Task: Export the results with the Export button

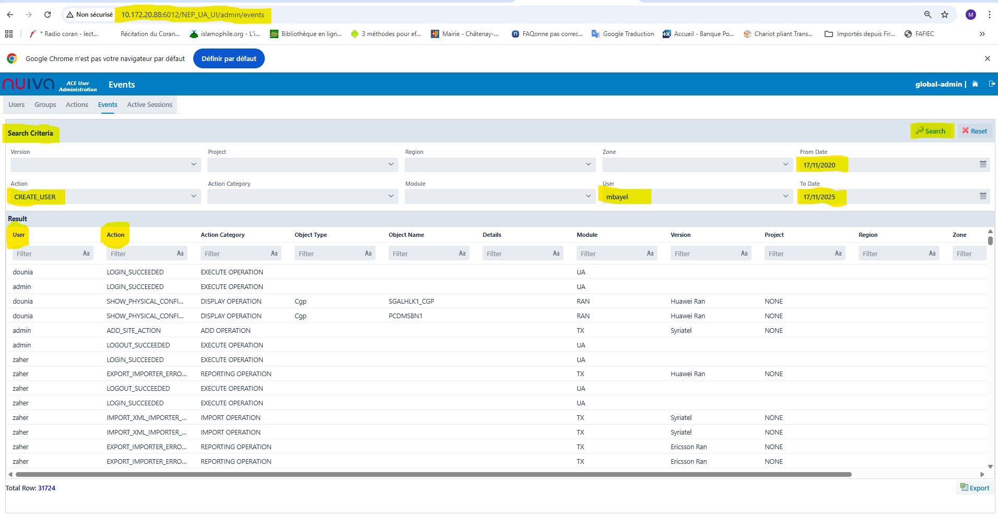Action: coord(974,488)
